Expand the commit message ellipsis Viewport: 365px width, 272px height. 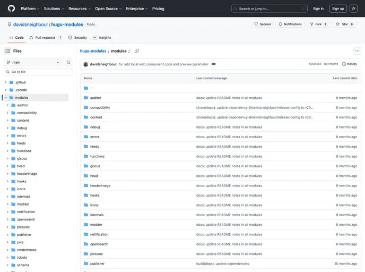(213, 64)
